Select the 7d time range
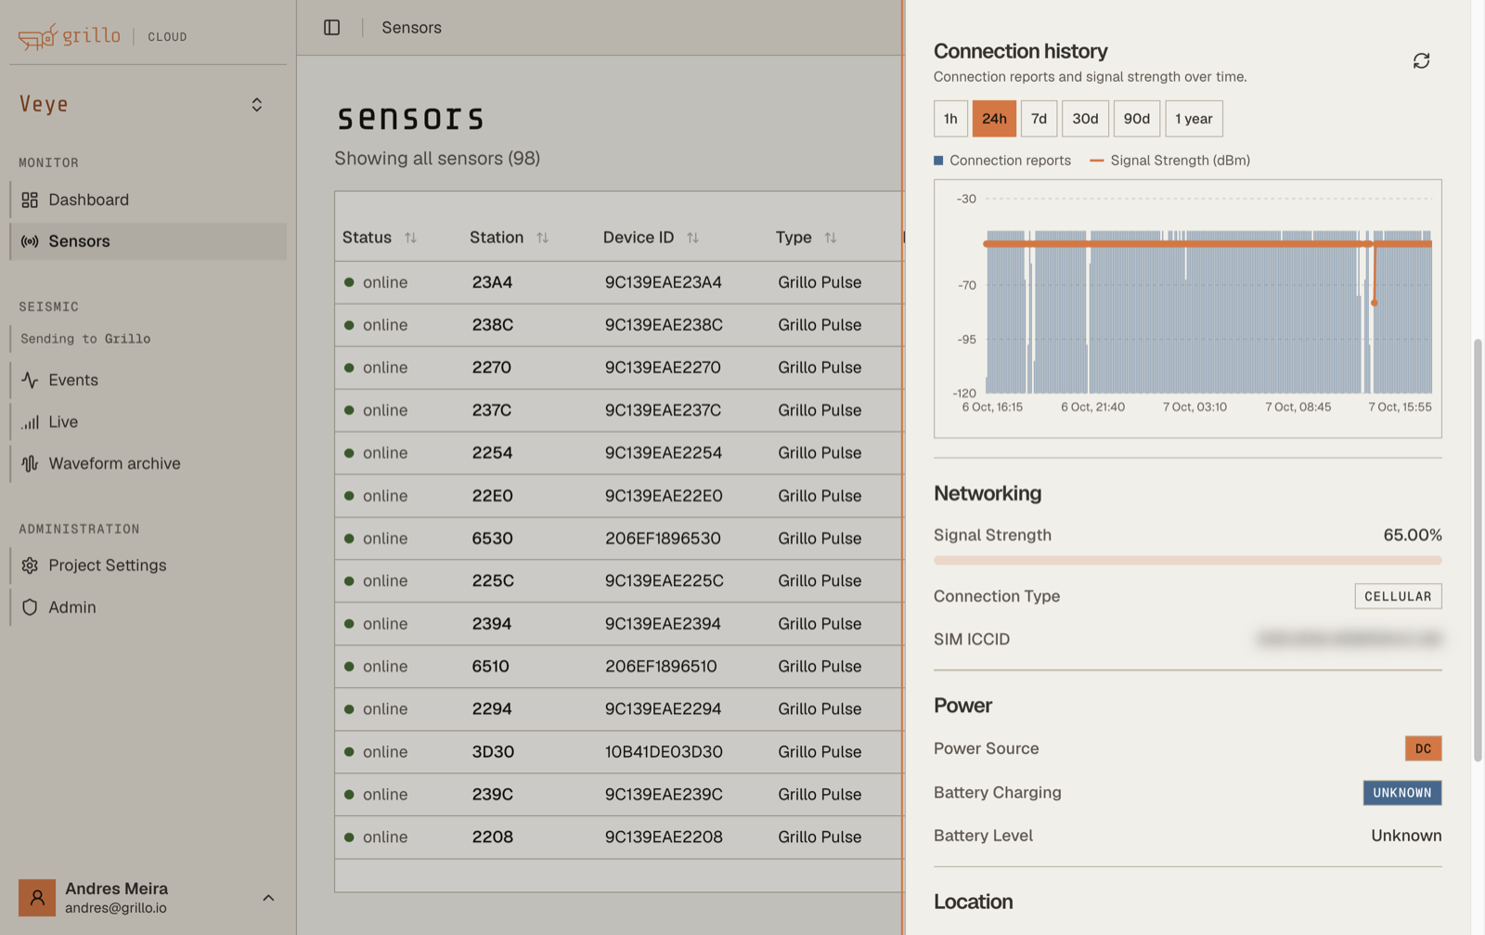The image size is (1485, 935). [x=1039, y=119]
